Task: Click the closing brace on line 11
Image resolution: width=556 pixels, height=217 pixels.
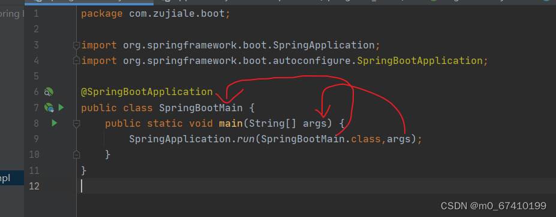Action: click(84, 170)
